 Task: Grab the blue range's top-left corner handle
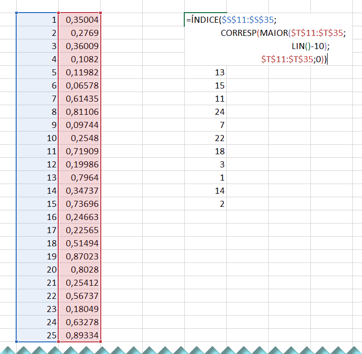tap(16, 13)
